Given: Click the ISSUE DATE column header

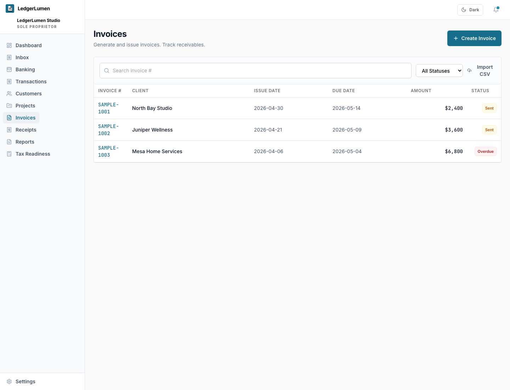Looking at the screenshot, I should pos(267,91).
